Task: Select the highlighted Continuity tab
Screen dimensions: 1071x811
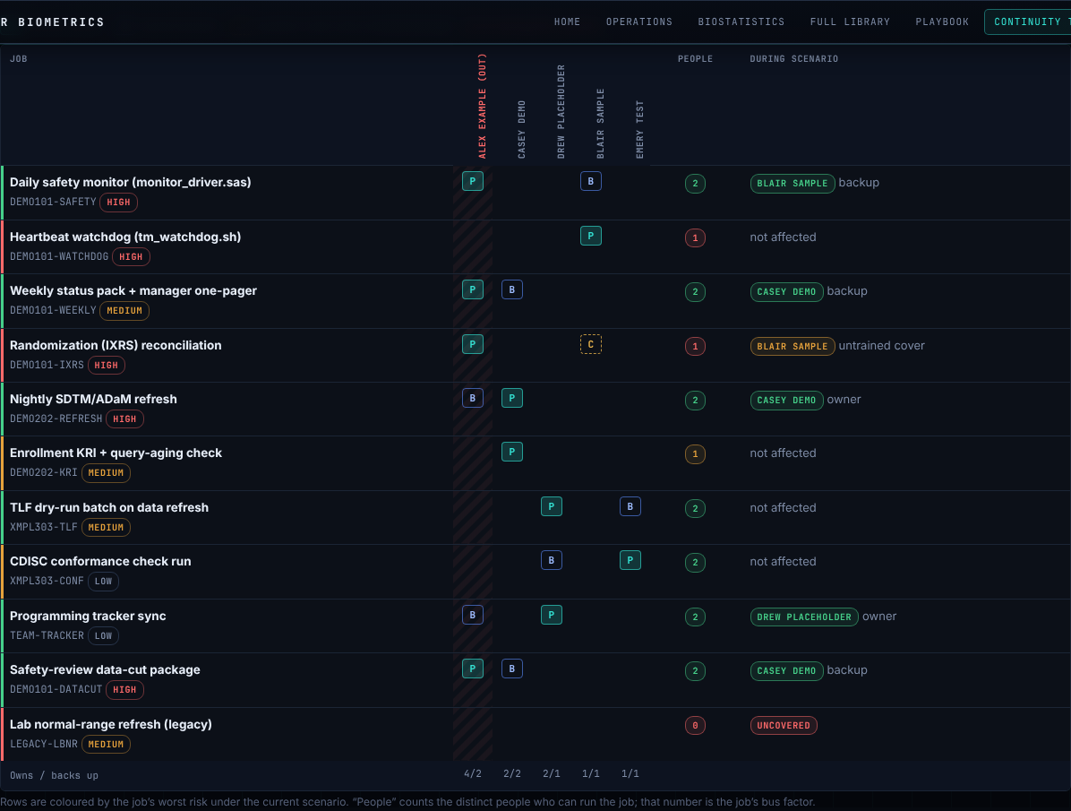Action: pos(1028,22)
